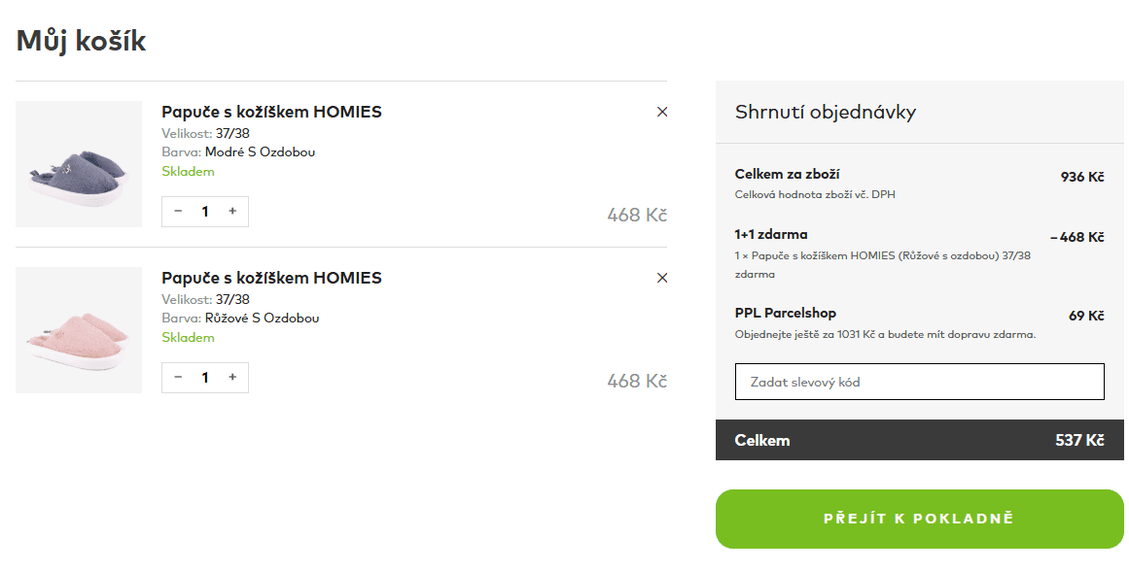Remove the blue HOMIES slippers from cart
The height and width of the screenshot is (571, 1129).
click(x=662, y=112)
